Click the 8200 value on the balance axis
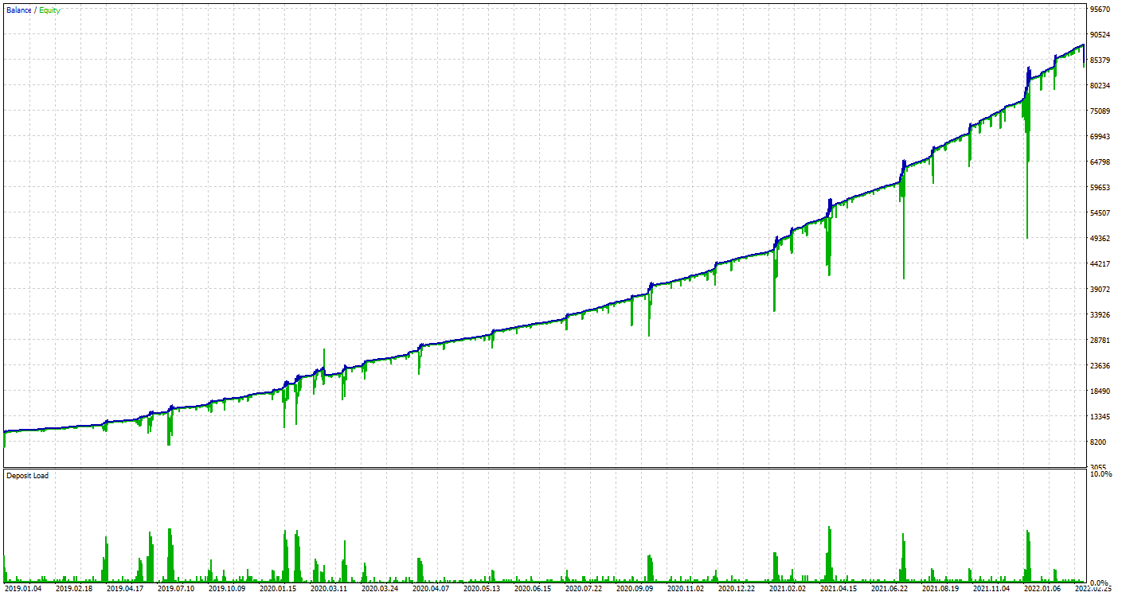 [x=1098, y=442]
